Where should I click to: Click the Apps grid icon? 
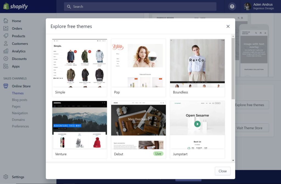pyautogui.click(x=6, y=66)
